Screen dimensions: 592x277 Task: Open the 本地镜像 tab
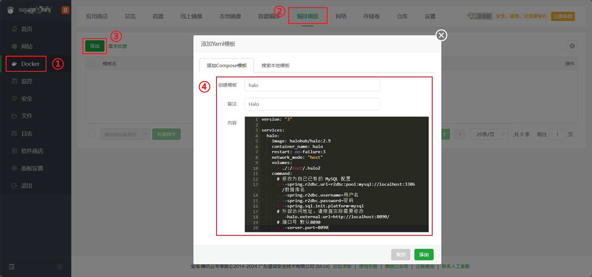click(230, 16)
